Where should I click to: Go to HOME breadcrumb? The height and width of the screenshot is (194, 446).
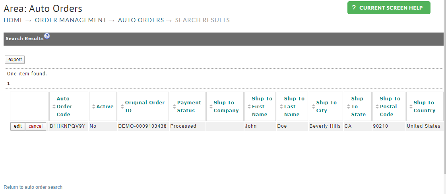click(x=14, y=20)
